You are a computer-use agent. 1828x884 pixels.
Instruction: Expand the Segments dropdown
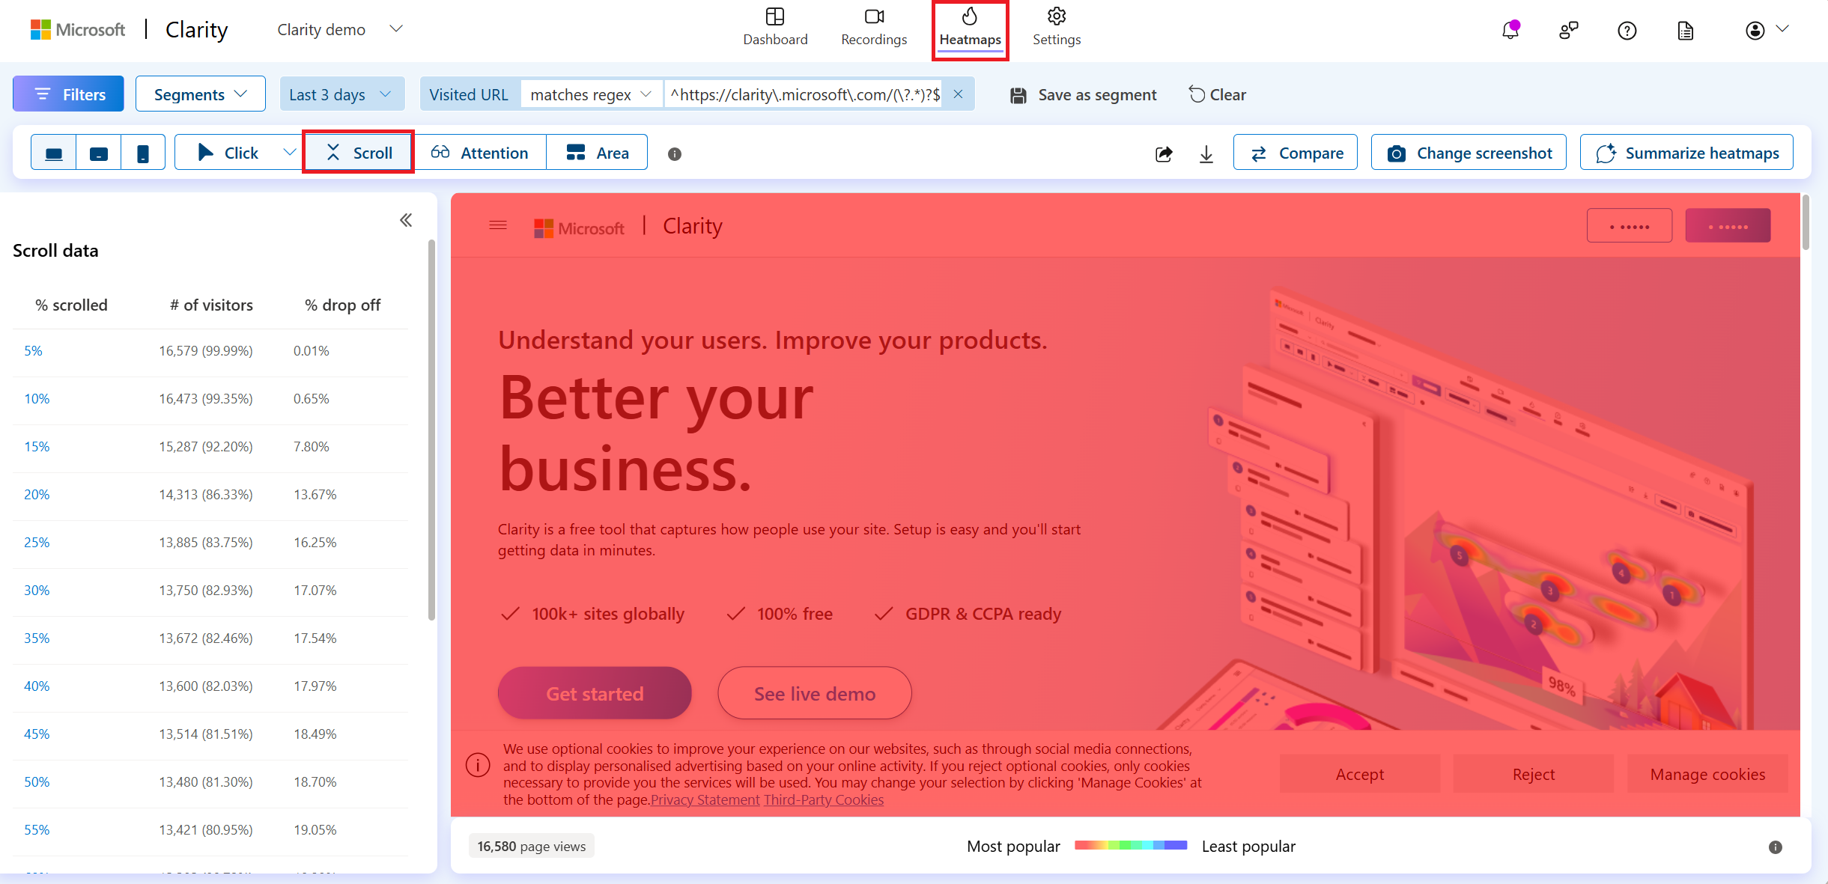pyautogui.click(x=201, y=94)
